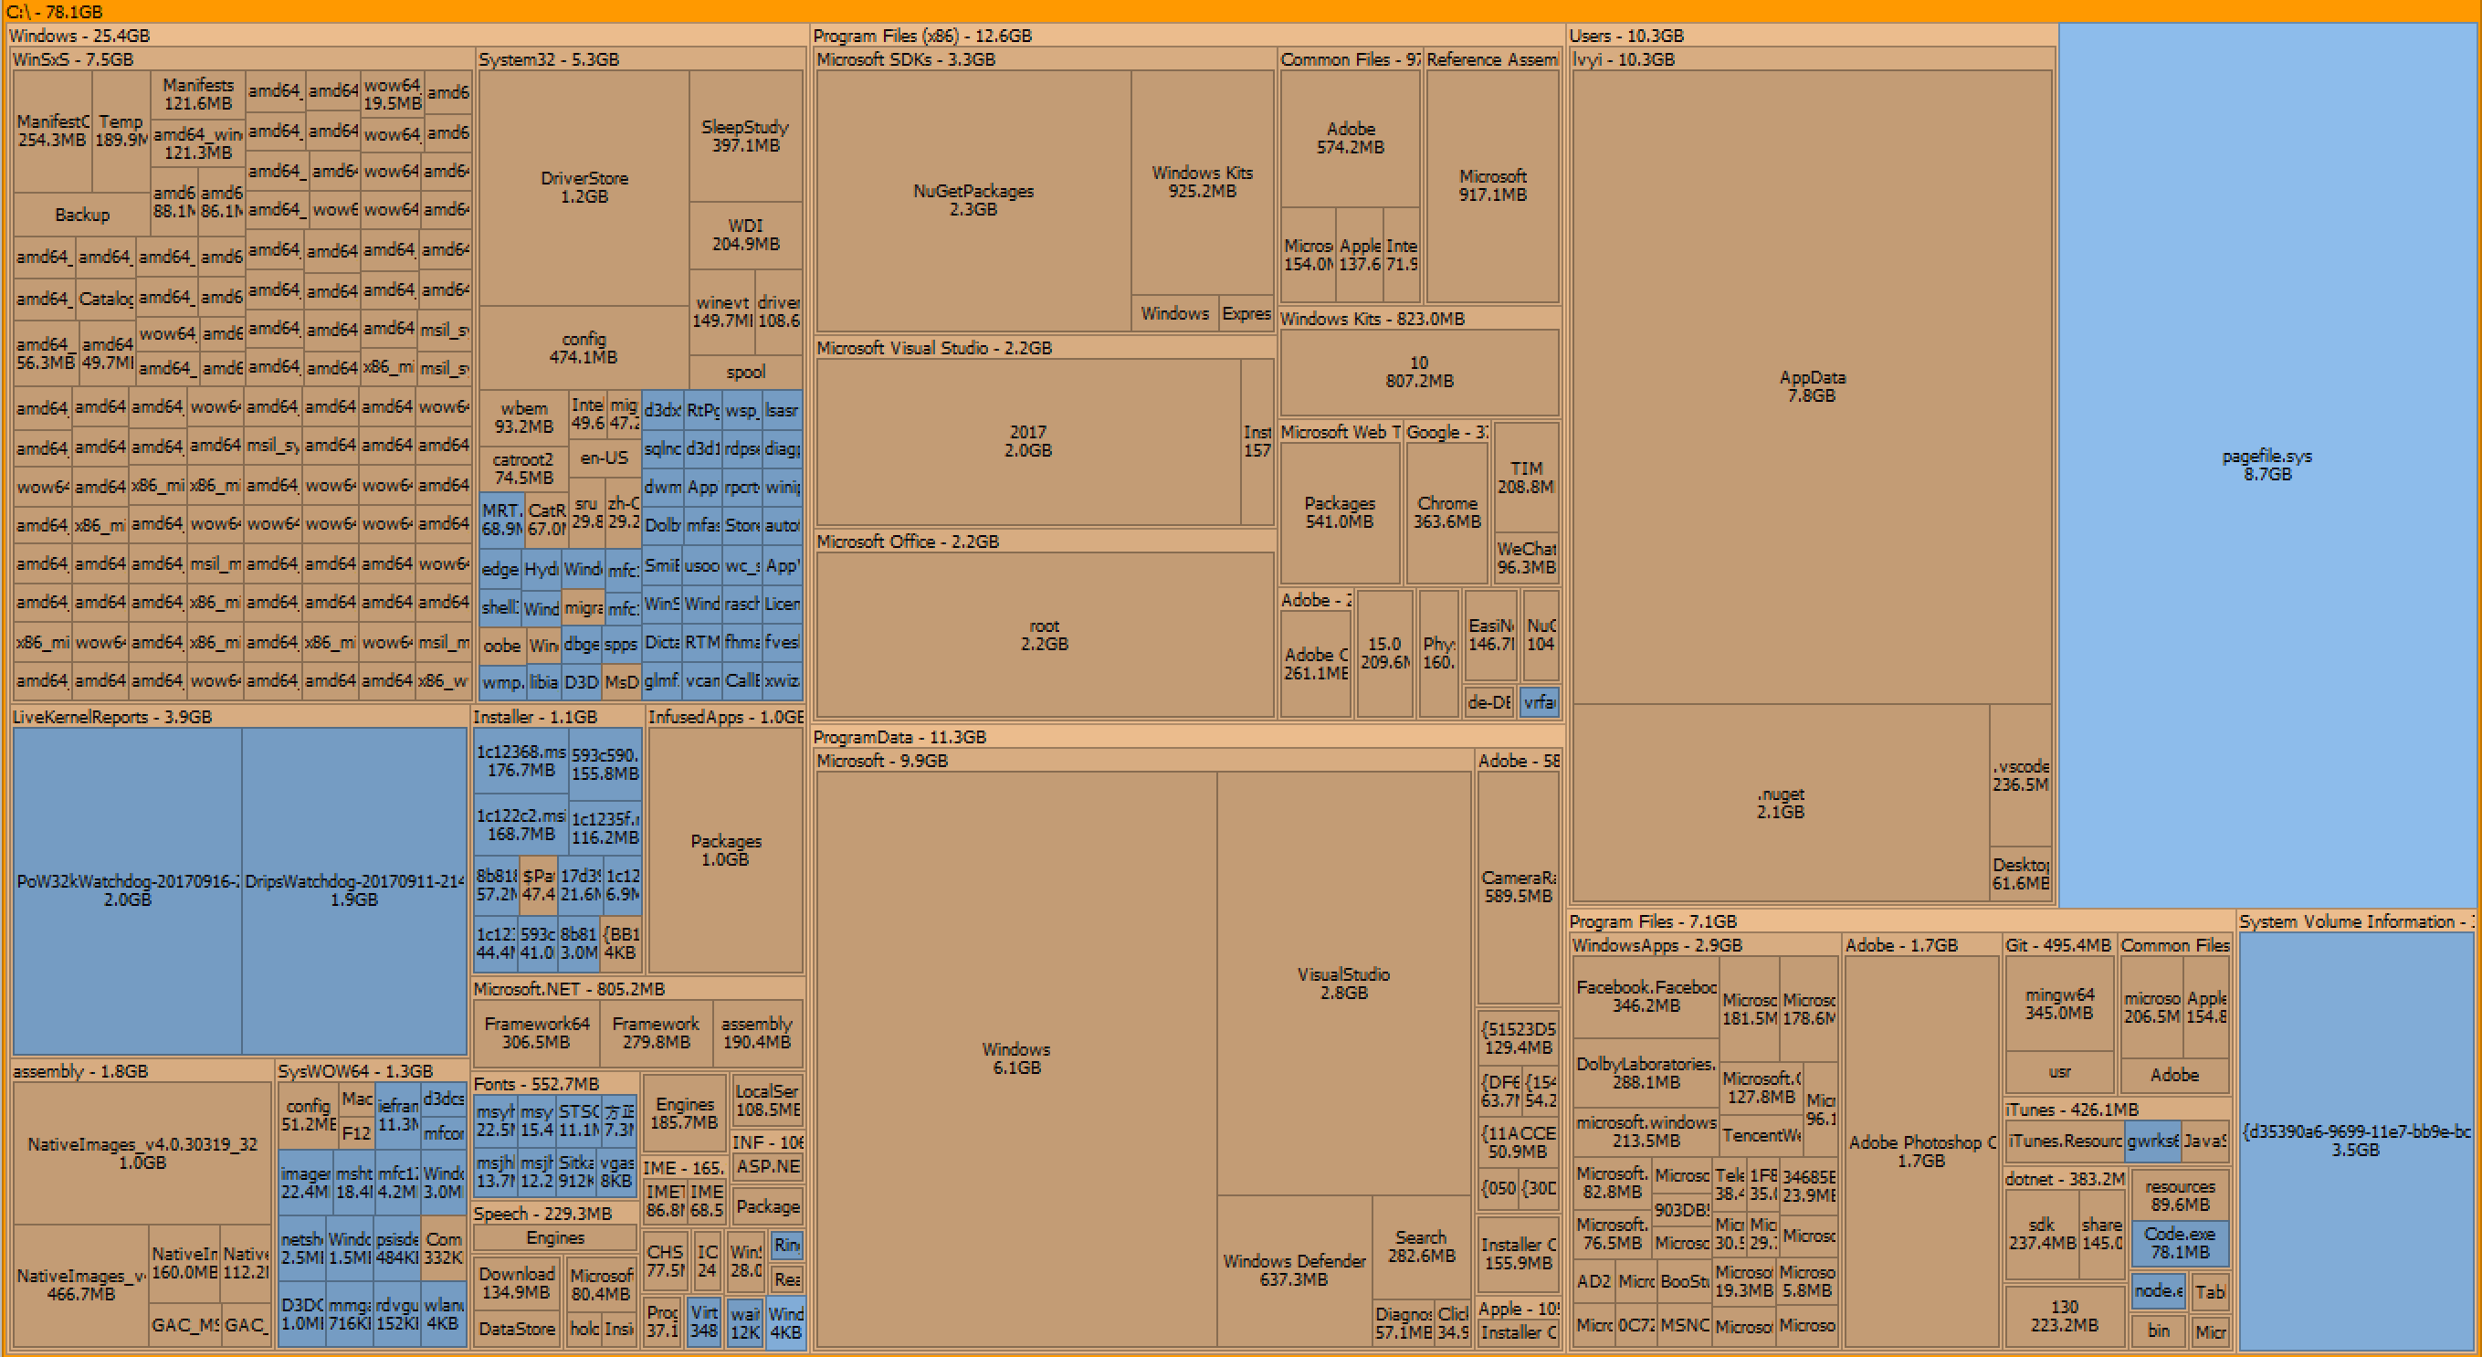This screenshot has height=1357, width=2482.
Task: Select the Search 282.6MB block
Action: (x=1421, y=1247)
